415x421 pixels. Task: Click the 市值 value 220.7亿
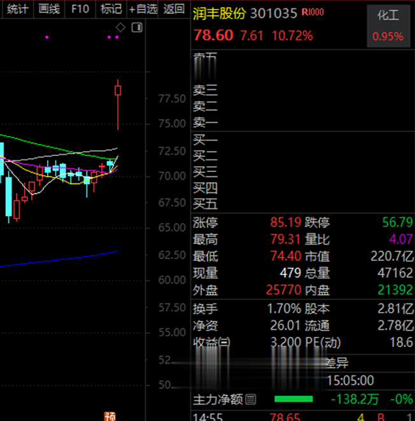[392, 256]
